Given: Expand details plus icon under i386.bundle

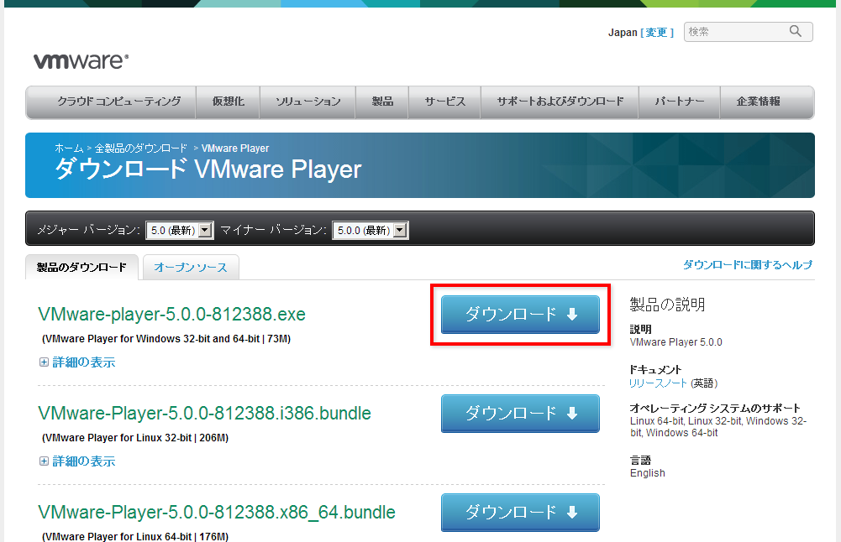Looking at the screenshot, I should pyautogui.click(x=44, y=461).
